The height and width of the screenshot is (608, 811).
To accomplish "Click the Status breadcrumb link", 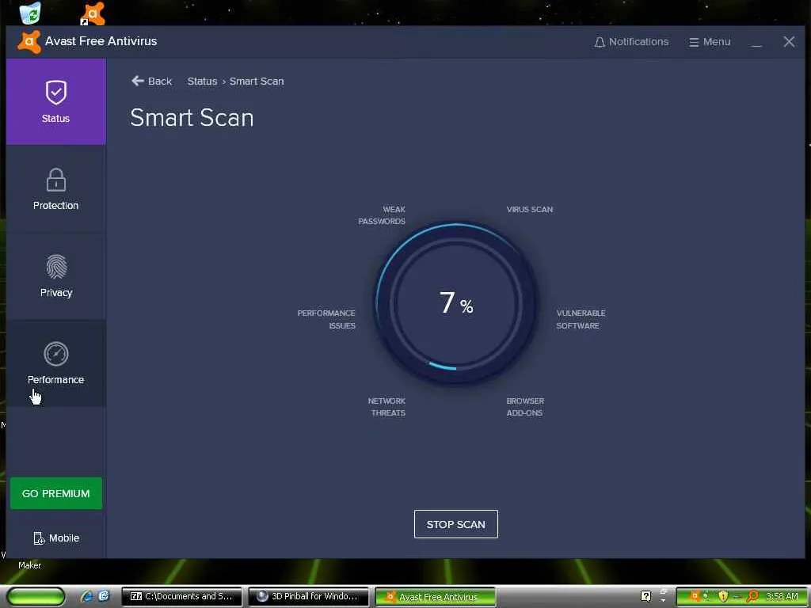I will [x=202, y=82].
